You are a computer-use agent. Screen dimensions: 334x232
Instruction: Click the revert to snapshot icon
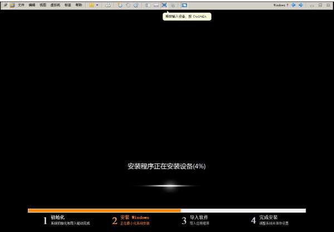pyautogui.click(x=128, y=6)
